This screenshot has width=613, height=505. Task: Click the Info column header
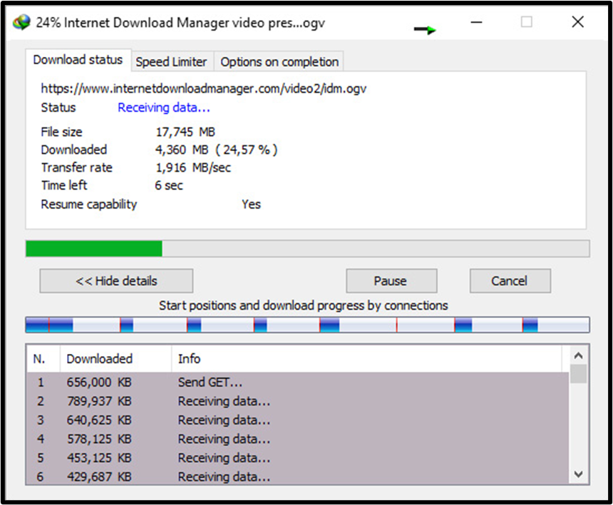(x=366, y=359)
